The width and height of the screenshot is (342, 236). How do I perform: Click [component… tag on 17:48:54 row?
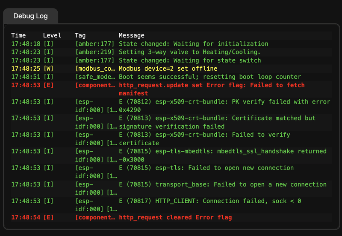click(95, 217)
